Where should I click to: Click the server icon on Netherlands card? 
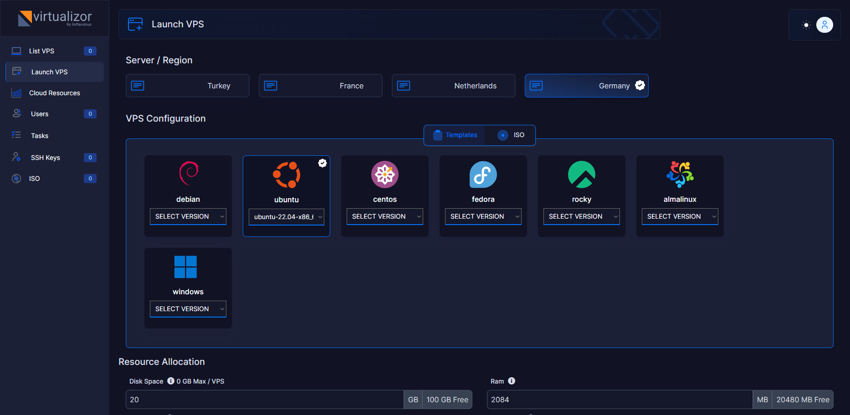pyautogui.click(x=404, y=86)
